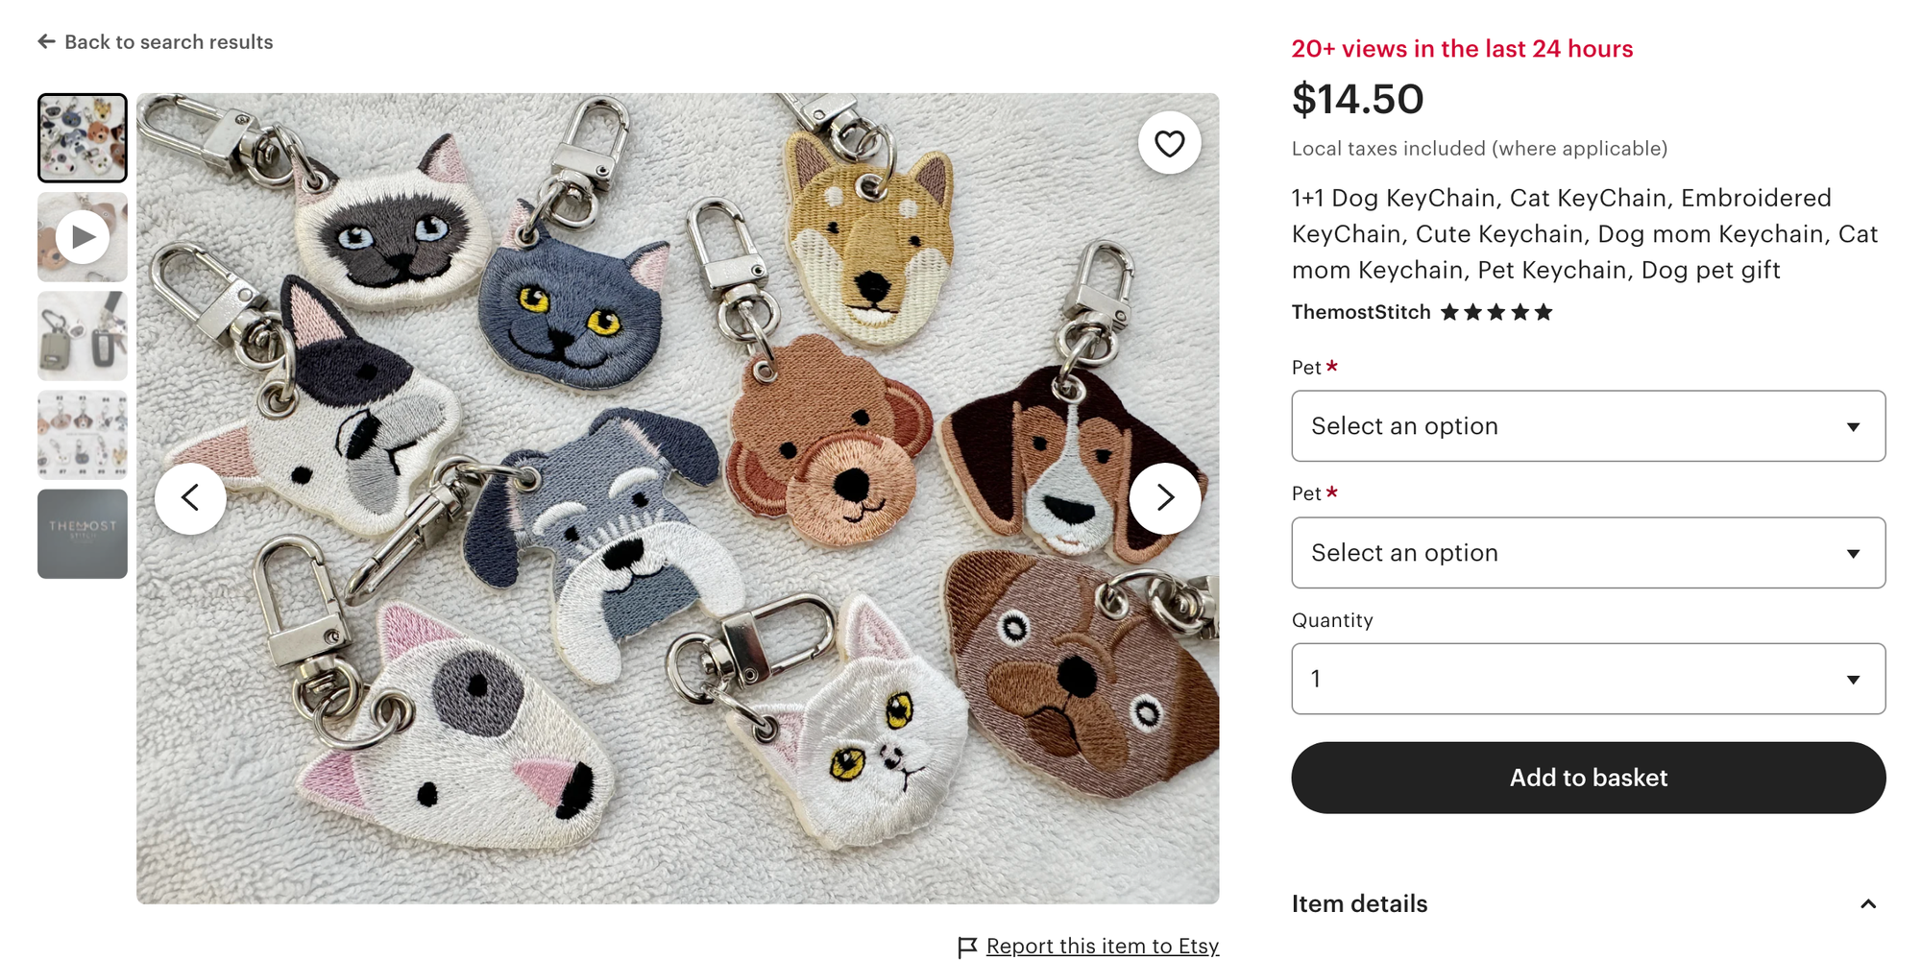Open the first Pet option selector
Screen dimensions: 1921x960
(1588, 426)
